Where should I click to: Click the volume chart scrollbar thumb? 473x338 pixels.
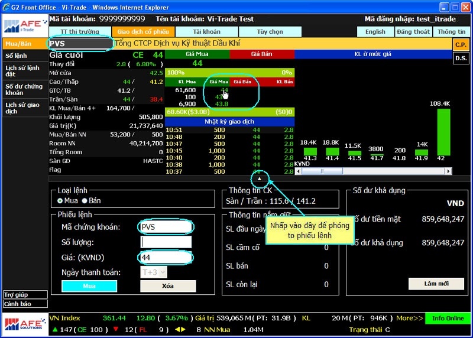(x=322, y=171)
